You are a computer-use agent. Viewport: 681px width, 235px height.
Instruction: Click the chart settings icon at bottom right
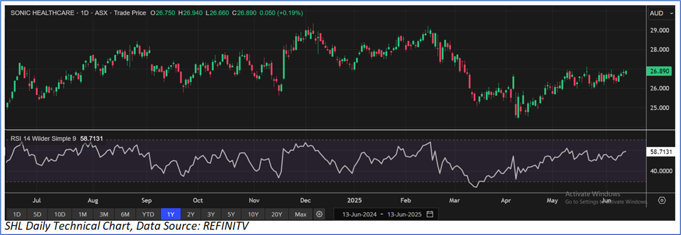662,200
